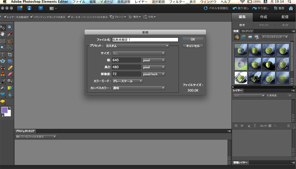The height and width of the screenshot is (169, 296).
Task: Choose the Horizontal Type tool
Action: point(3,55)
